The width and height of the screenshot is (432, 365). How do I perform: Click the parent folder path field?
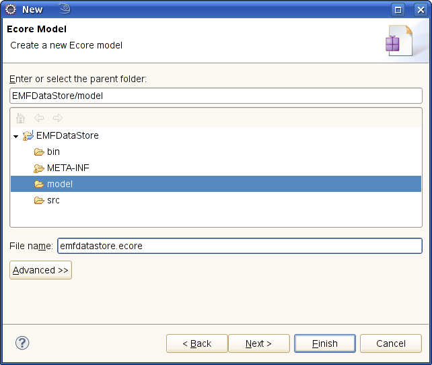(215, 96)
